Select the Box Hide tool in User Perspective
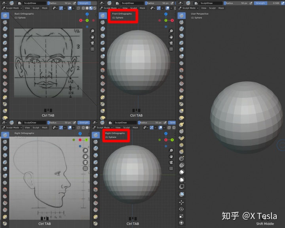Image resolution: width=285 pixels, height=228 pixels. point(182,187)
